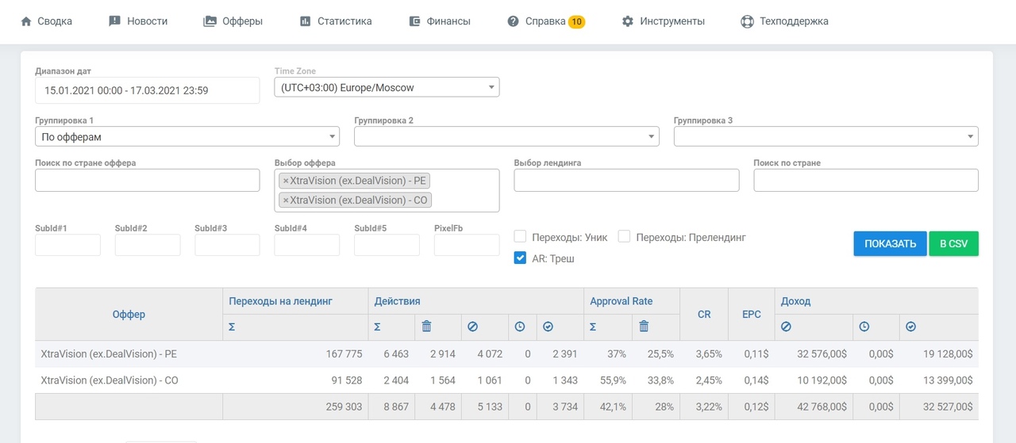Open the Time Zone dropdown

point(387,87)
